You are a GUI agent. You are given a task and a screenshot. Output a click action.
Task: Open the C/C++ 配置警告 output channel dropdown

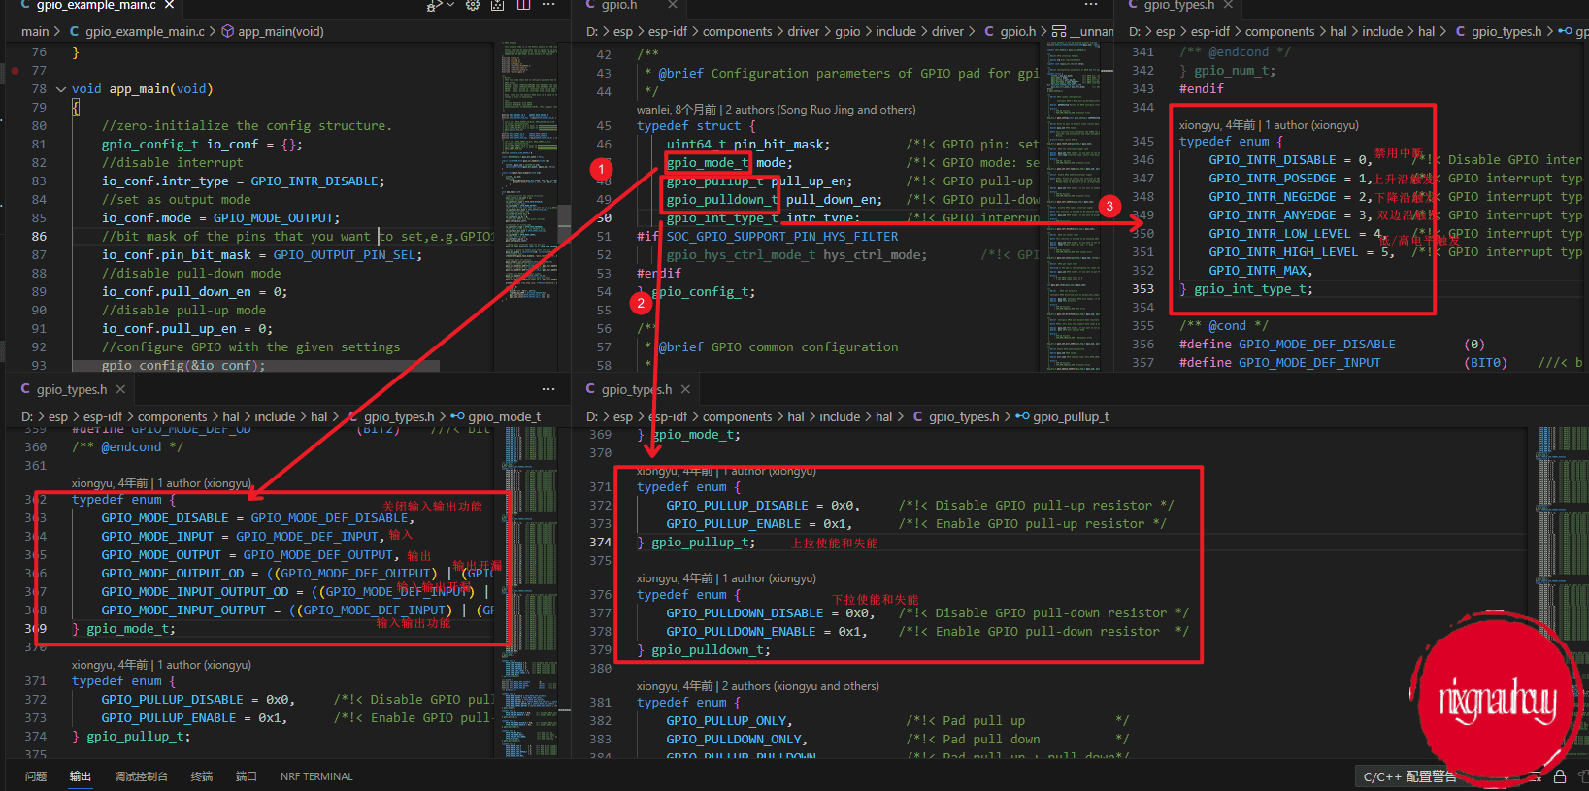coord(1409,776)
